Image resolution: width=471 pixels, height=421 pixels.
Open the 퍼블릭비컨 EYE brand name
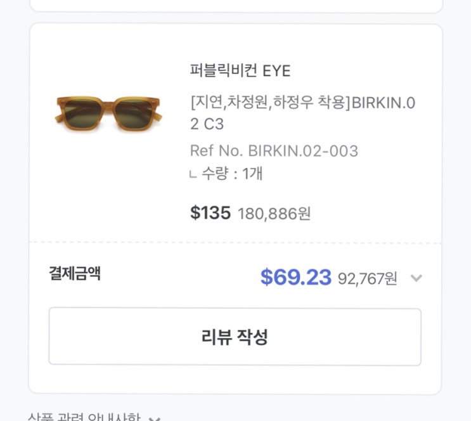240,70
